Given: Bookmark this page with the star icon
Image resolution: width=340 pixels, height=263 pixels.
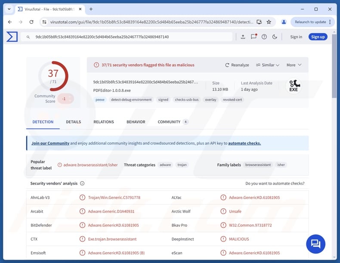Looking at the screenshot, I should click(269, 22).
